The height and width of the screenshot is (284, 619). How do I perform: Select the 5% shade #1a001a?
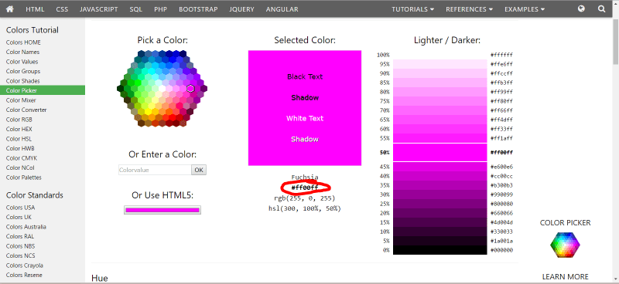pos(440,241)
